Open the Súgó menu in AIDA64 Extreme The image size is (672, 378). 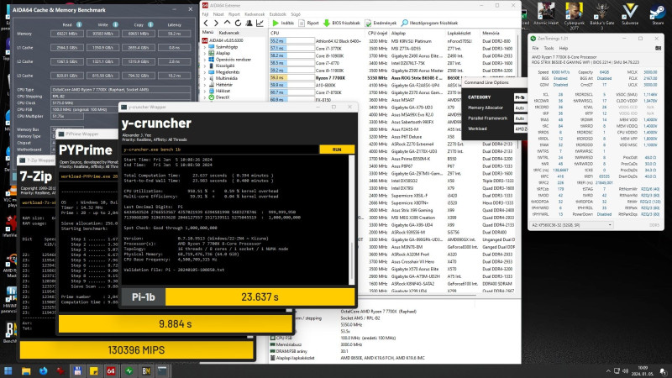coord(296,14)
